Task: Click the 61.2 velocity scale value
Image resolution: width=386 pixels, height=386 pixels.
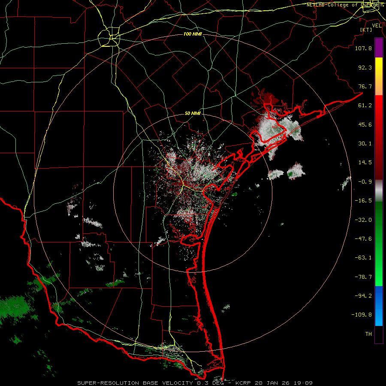Action: pos(365,106)
